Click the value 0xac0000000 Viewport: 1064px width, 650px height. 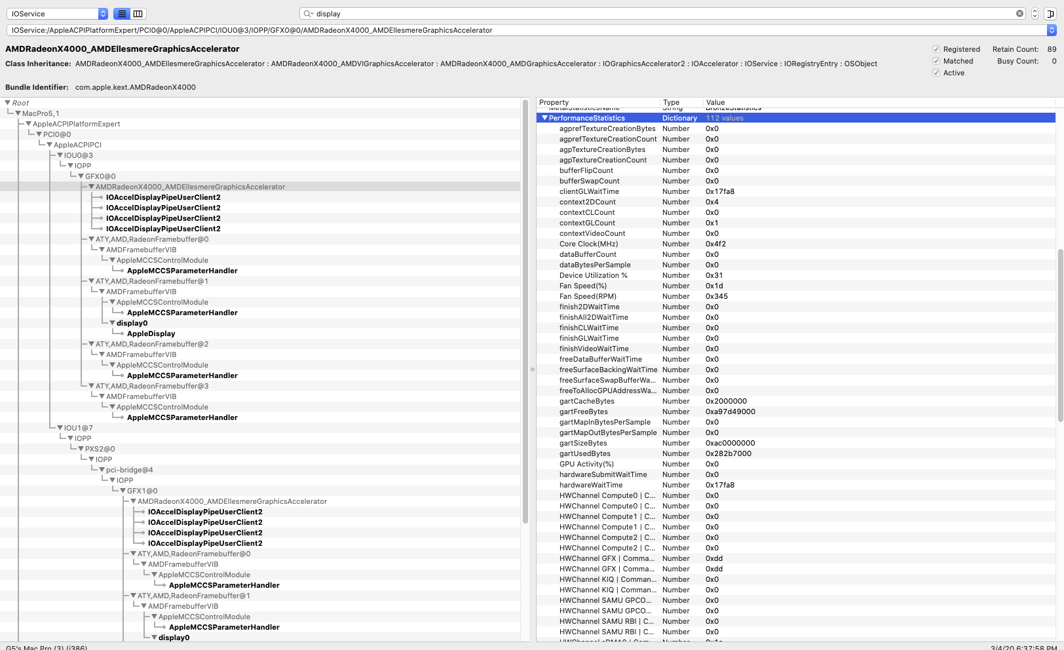pyautogui.click(x=730, y=443)
